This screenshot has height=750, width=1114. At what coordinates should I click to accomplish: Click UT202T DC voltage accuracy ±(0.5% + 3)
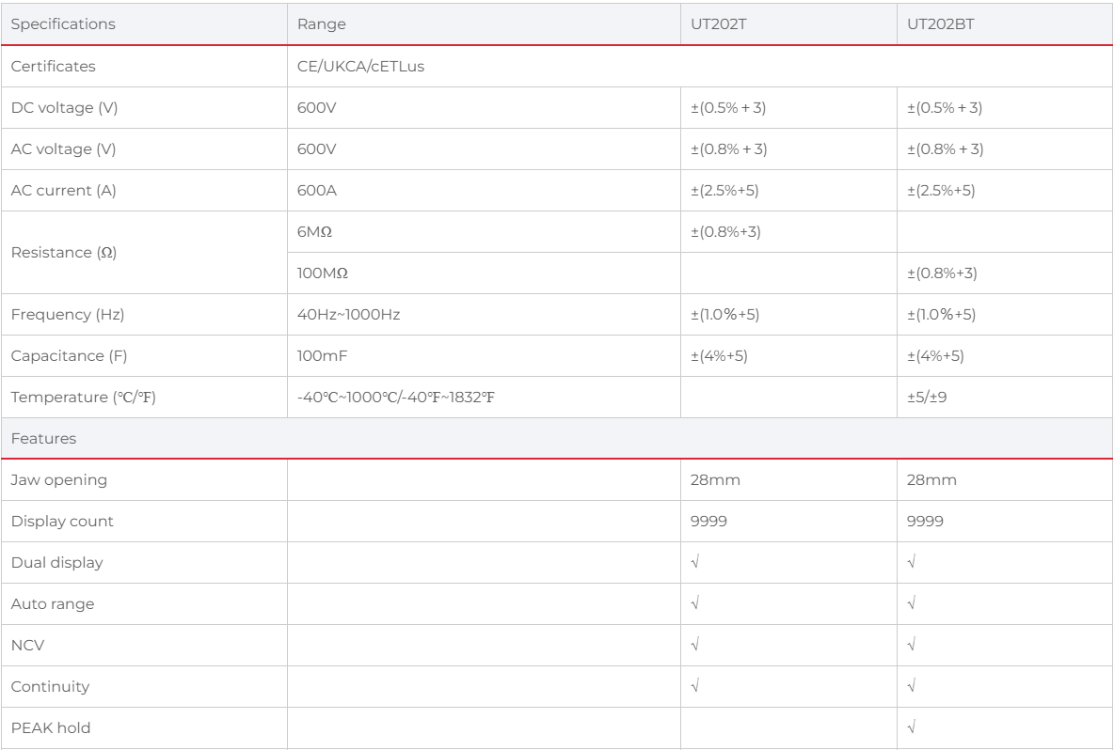(x=727, y=108)
